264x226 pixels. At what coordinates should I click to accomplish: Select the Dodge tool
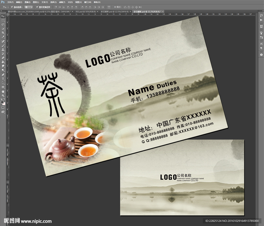point(3,70)
